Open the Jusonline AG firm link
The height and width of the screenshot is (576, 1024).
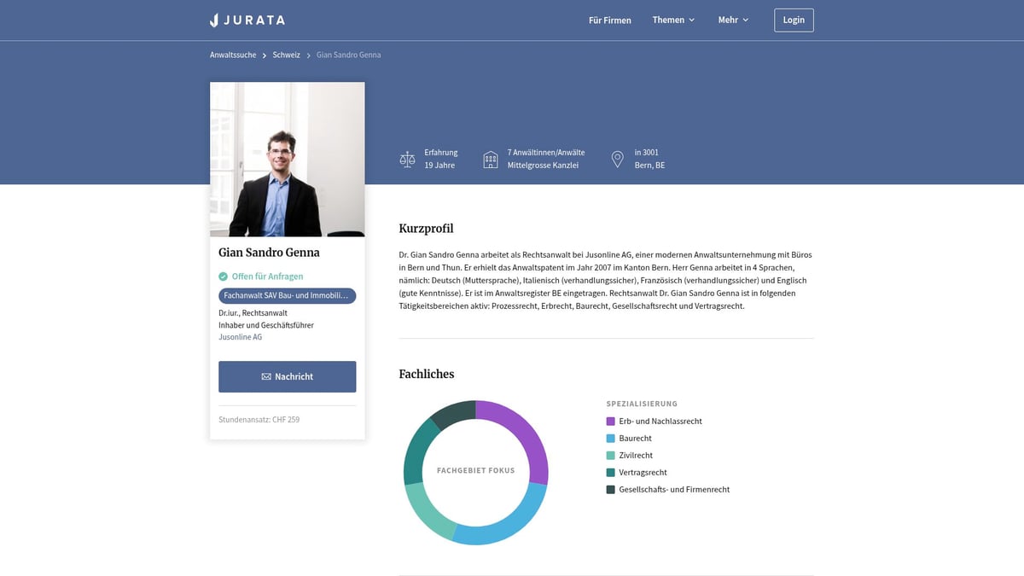coord(240,337)
